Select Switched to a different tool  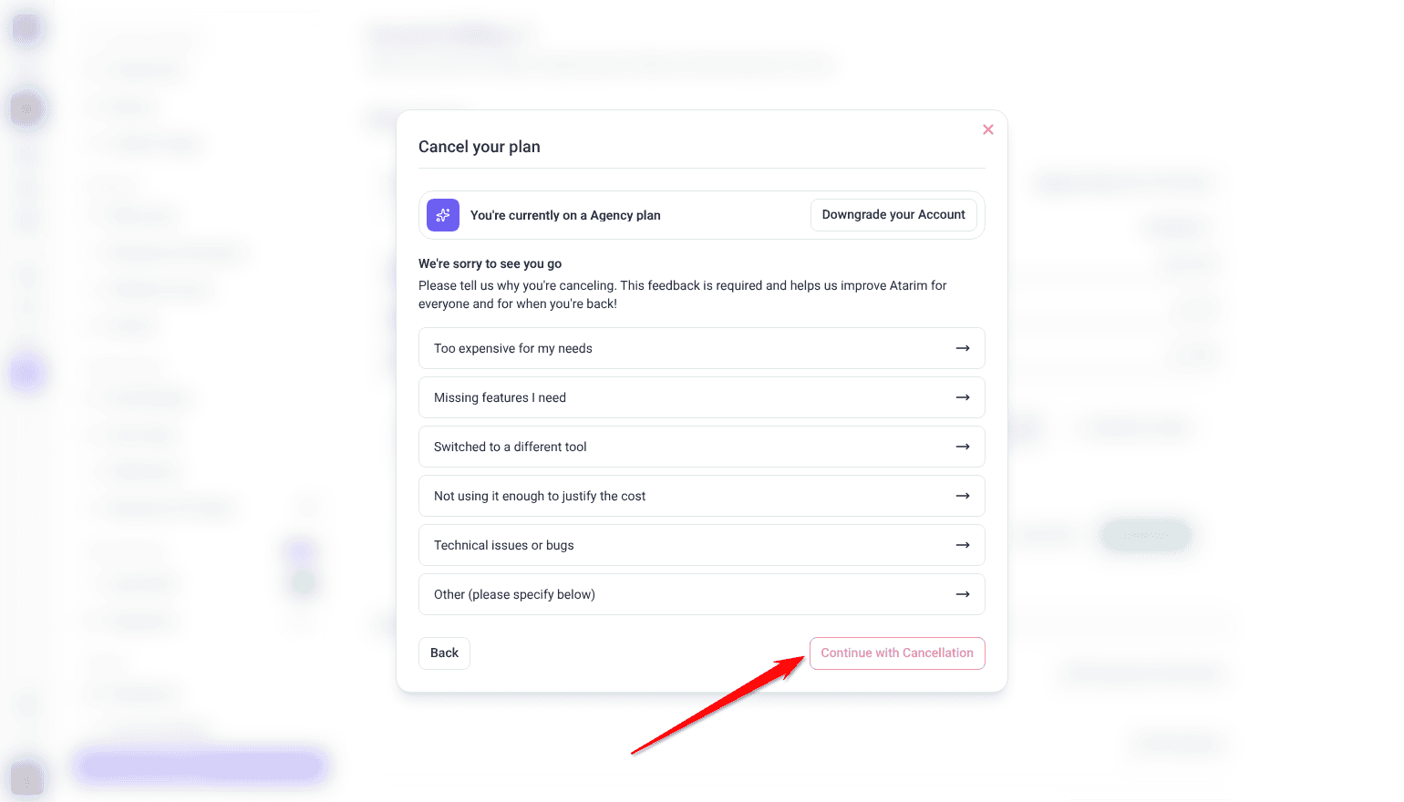702,447
